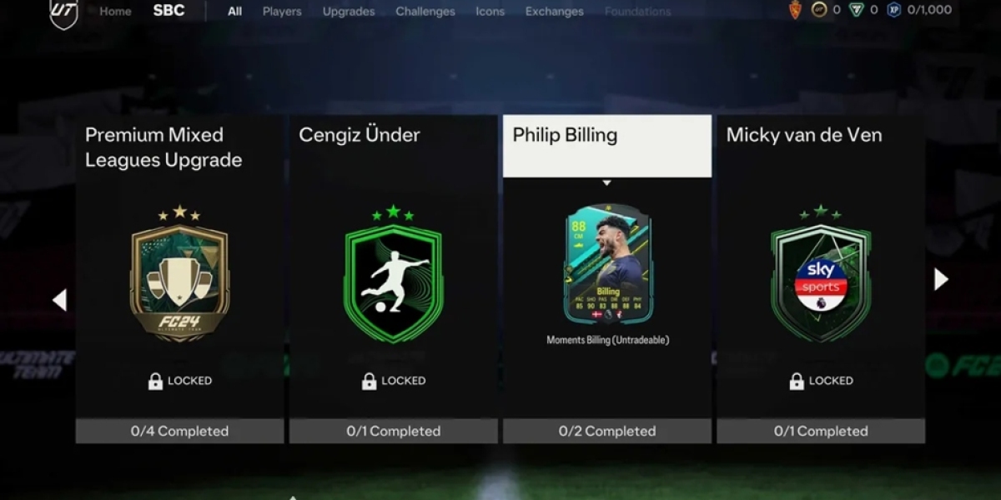The image size is (1001, 500).
Task: Select the Moments Billing player card
Action: point(608,263)
